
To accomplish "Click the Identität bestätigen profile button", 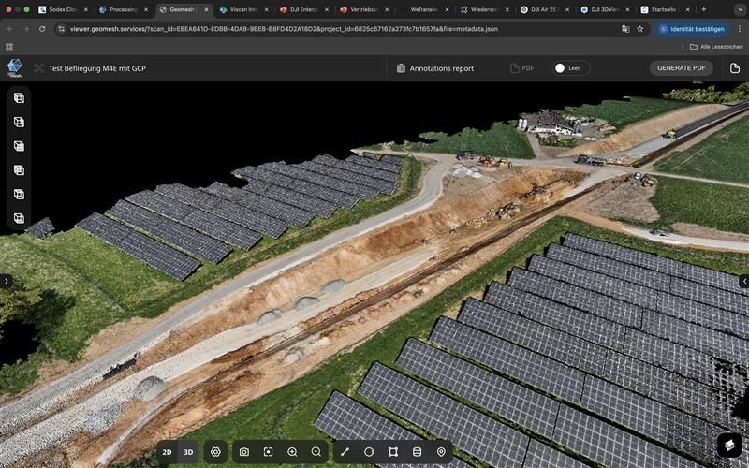I will [x=693, y=29].
